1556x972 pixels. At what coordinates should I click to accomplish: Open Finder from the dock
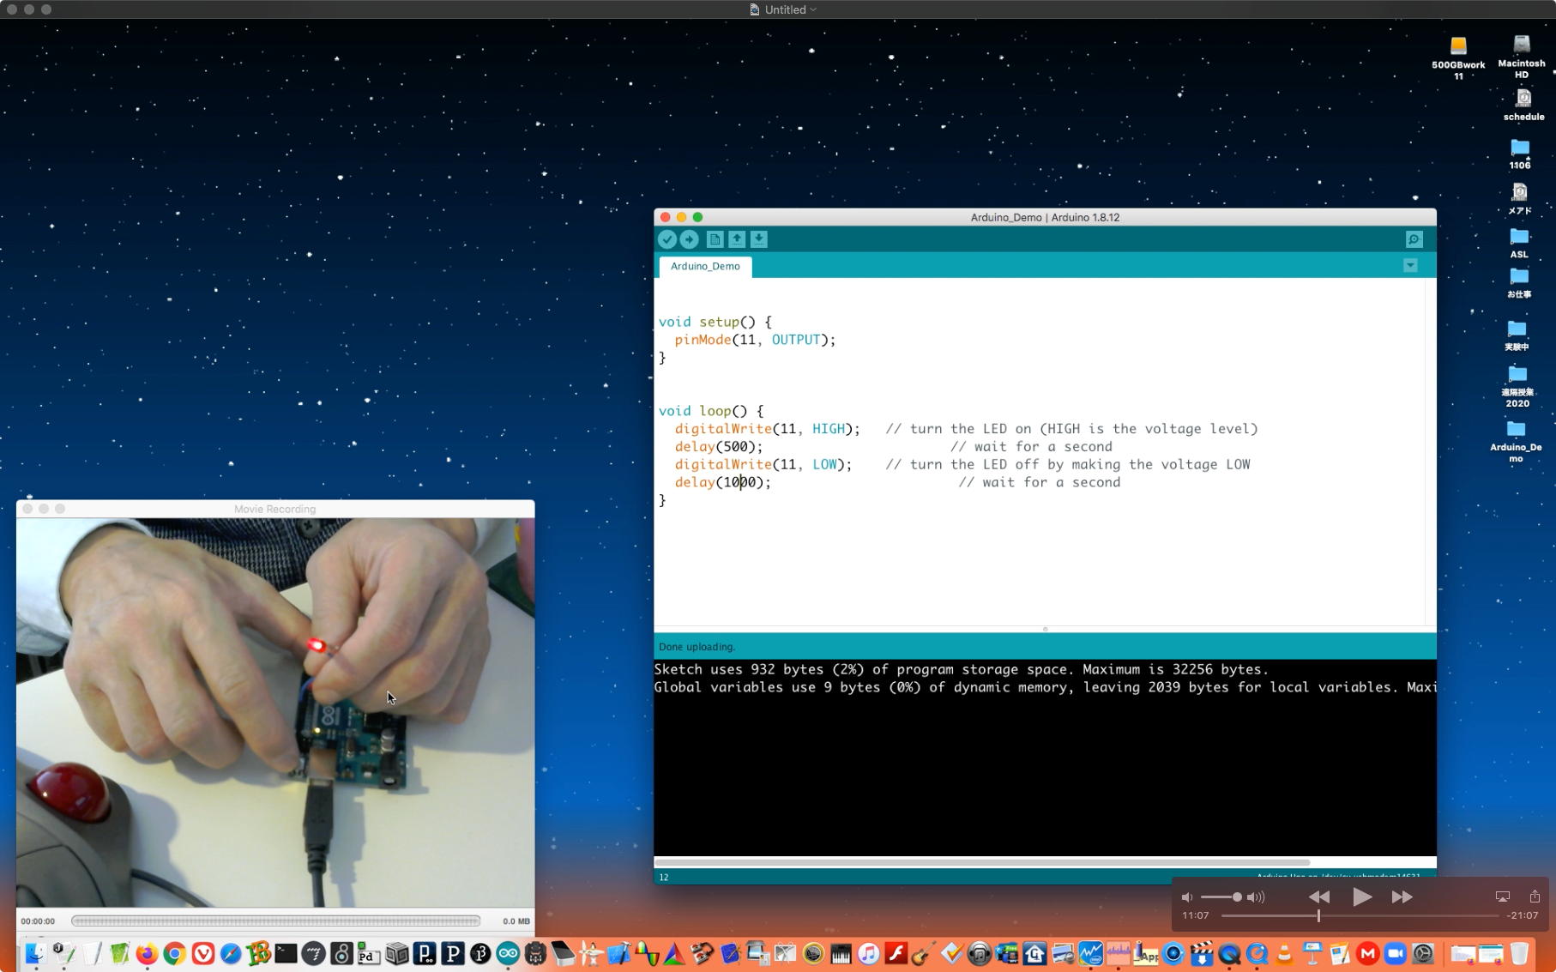pos(35,953)
